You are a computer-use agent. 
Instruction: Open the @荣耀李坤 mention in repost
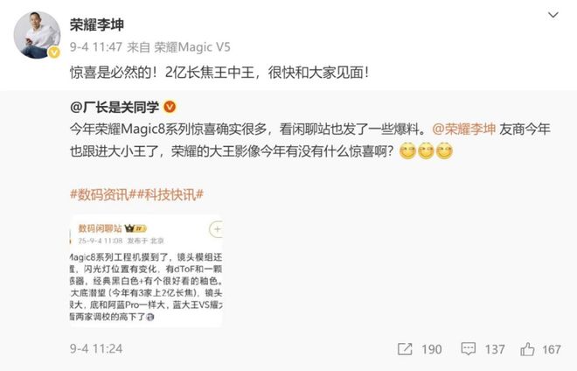463,129
